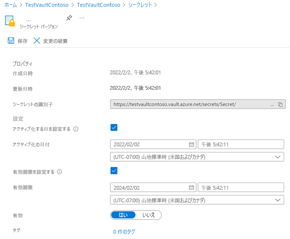This screenshot has width=290, height=239.
Task: Open the expiration date timezone dropdown
Action: (197, 200)
